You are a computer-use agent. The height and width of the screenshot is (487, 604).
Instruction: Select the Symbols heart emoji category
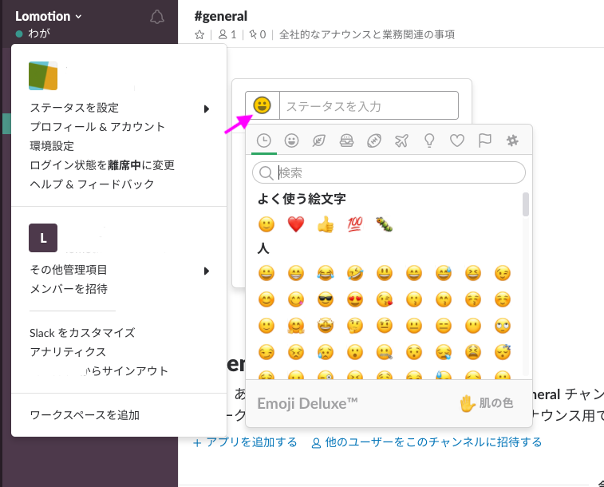tap(456, 141)
